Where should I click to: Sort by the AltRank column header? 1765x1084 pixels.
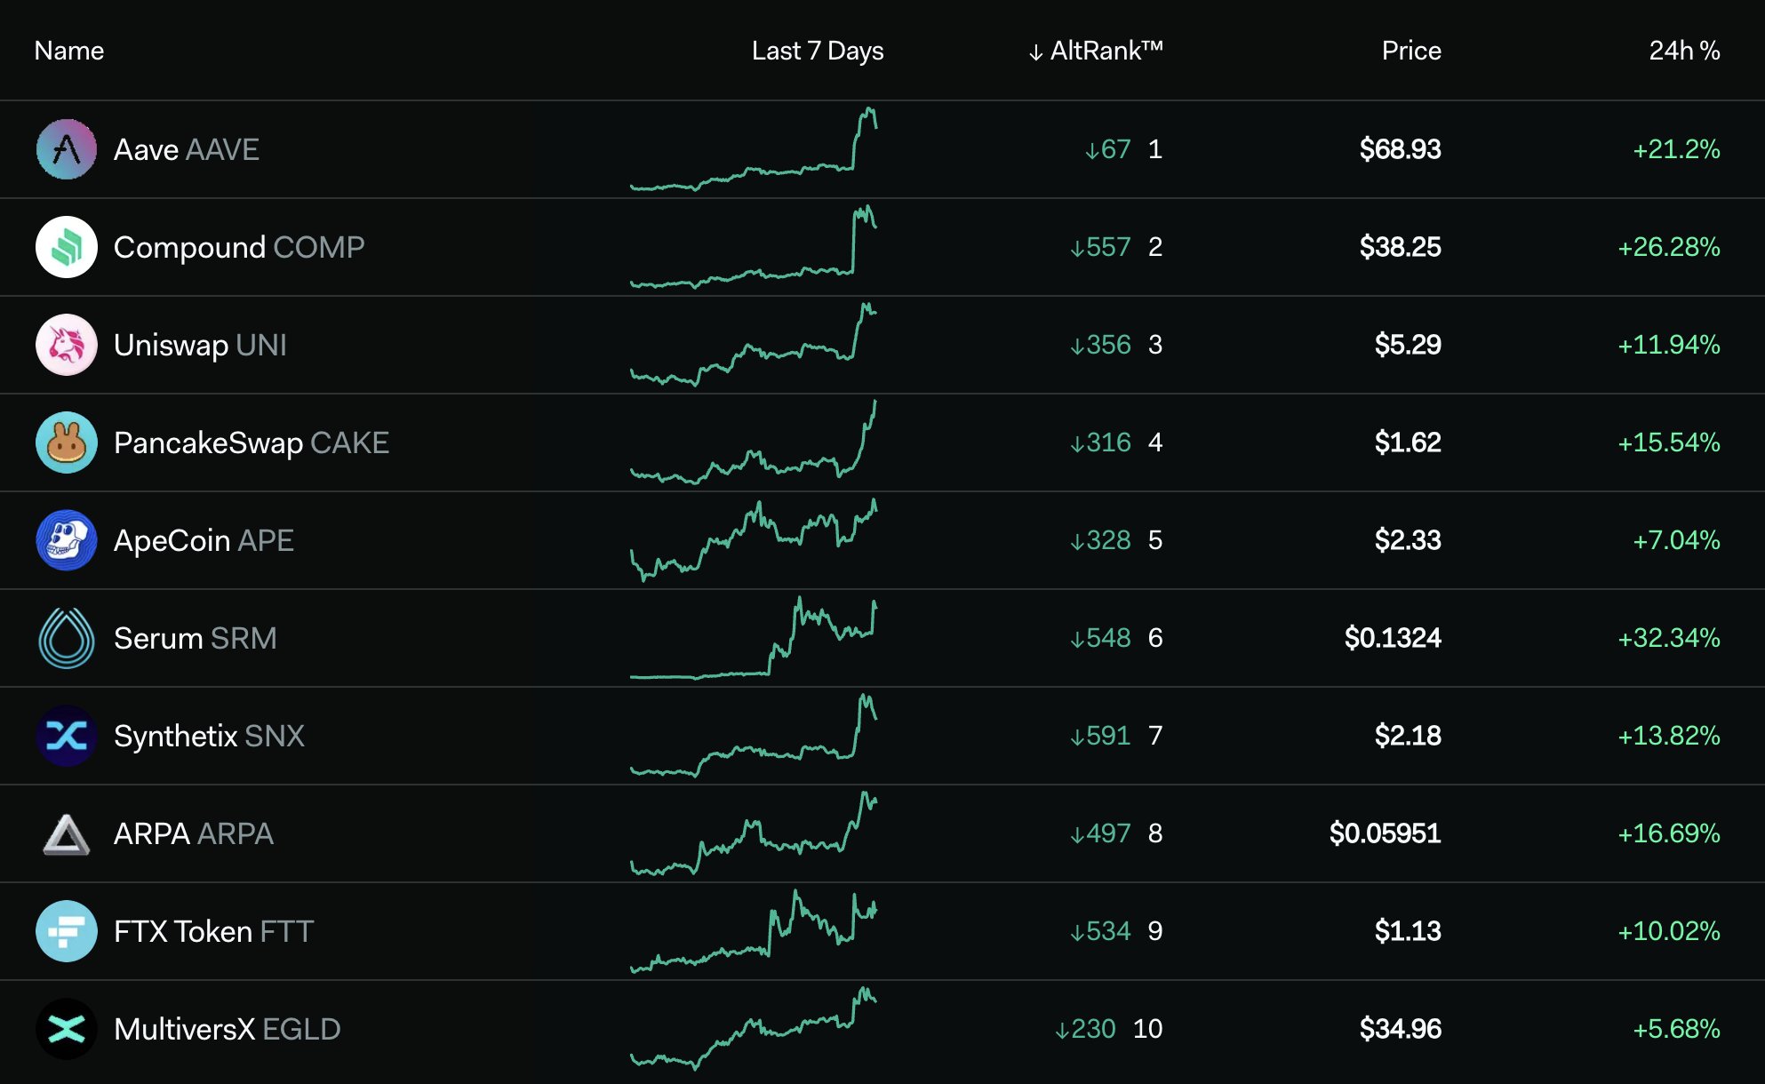point(1095,51)
